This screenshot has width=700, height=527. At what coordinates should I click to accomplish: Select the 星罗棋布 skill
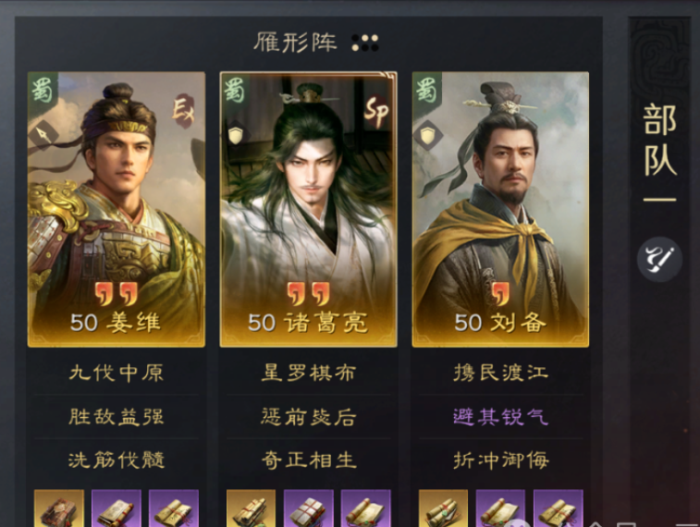pos(309,373)
